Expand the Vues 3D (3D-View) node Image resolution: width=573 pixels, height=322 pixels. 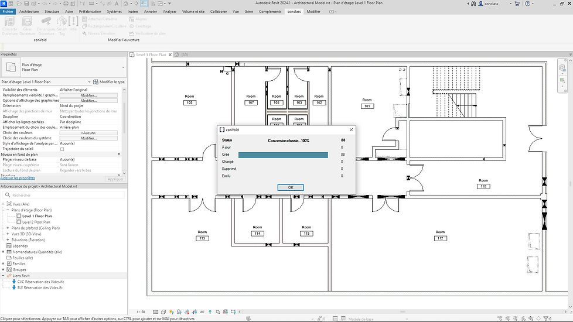coord(8,234)
